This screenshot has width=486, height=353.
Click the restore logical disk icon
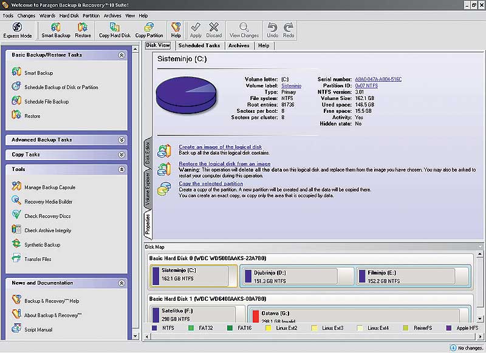click(x=164, y=169)
